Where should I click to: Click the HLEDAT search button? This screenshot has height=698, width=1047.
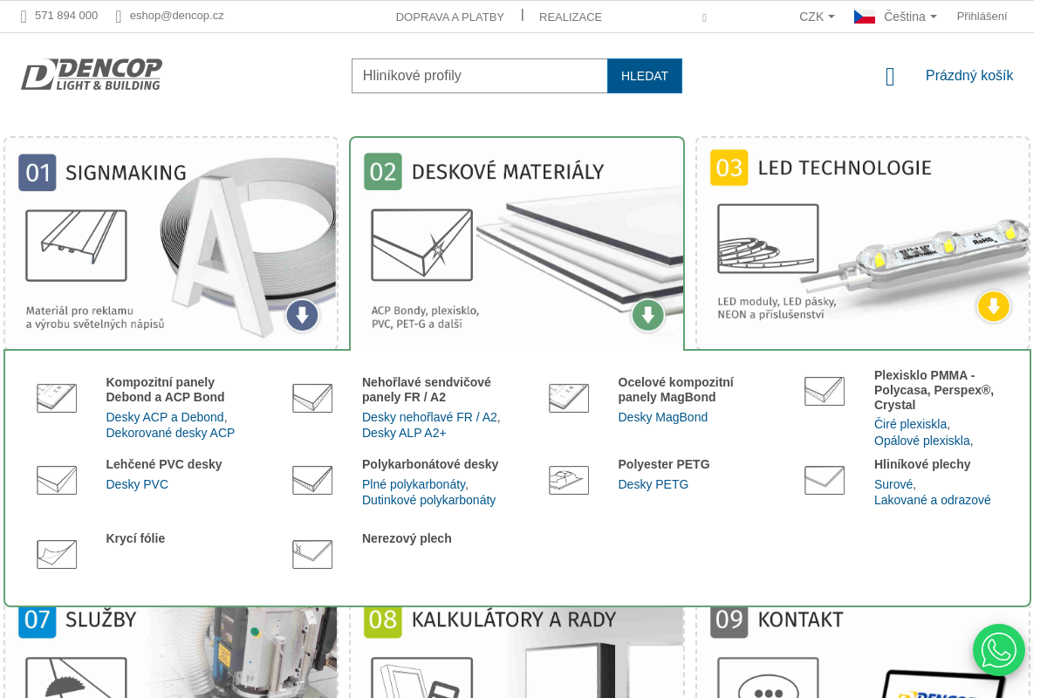(x=645, y=76)
